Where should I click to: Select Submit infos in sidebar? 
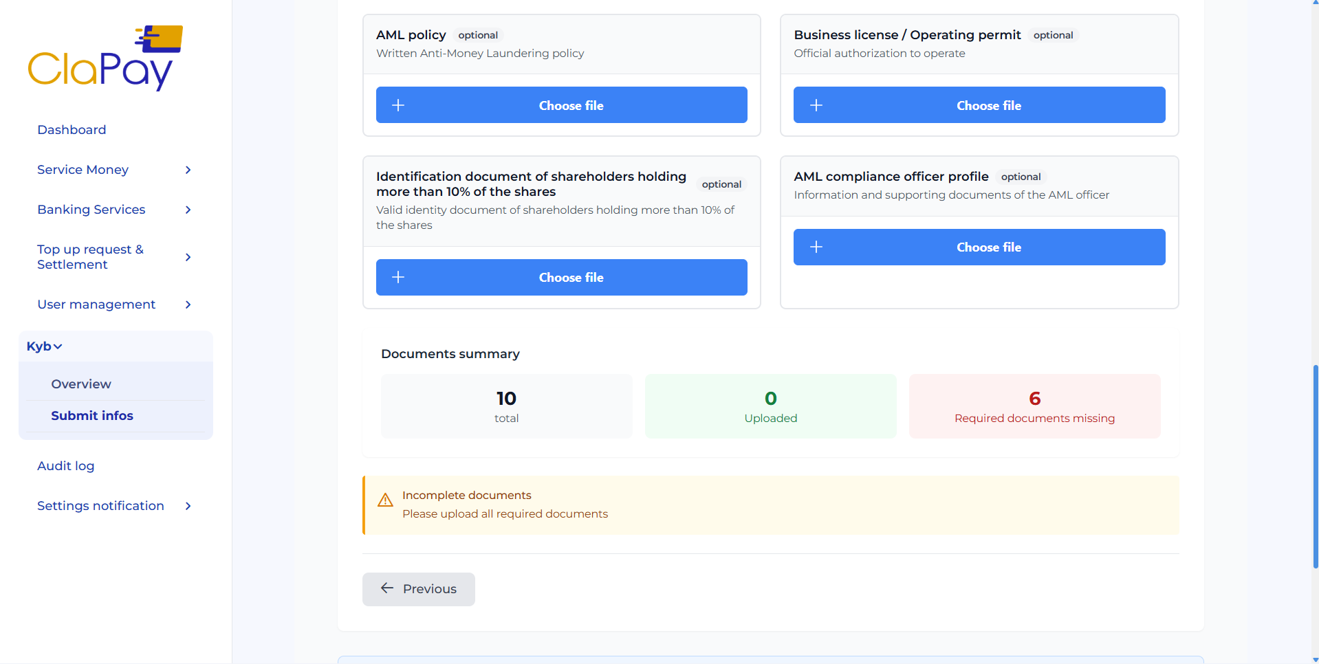pos(92,416)
